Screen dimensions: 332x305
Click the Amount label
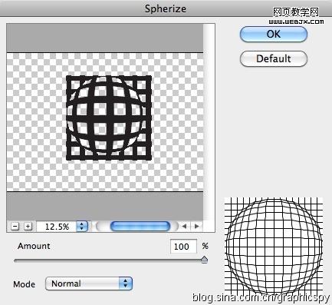(34, 246)
